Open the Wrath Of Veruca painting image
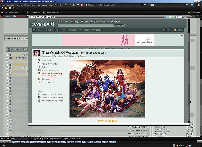 (107, 89)
